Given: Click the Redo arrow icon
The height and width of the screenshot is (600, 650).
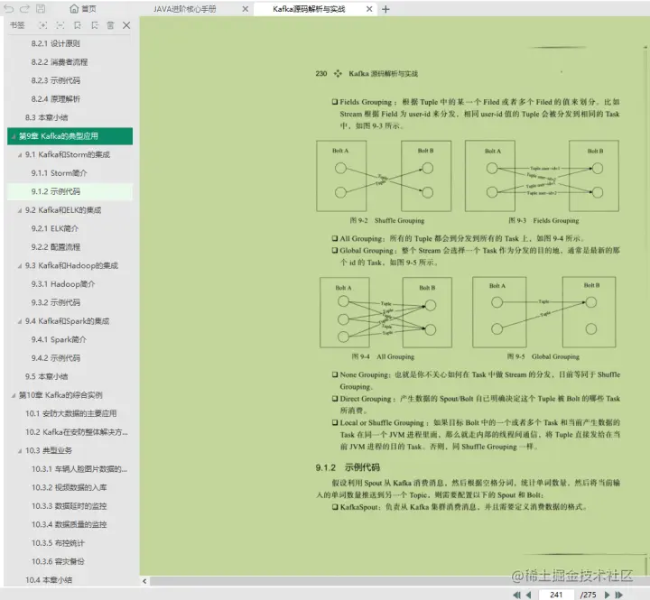Looking at the screenshot, I should [x=25, y=9].
